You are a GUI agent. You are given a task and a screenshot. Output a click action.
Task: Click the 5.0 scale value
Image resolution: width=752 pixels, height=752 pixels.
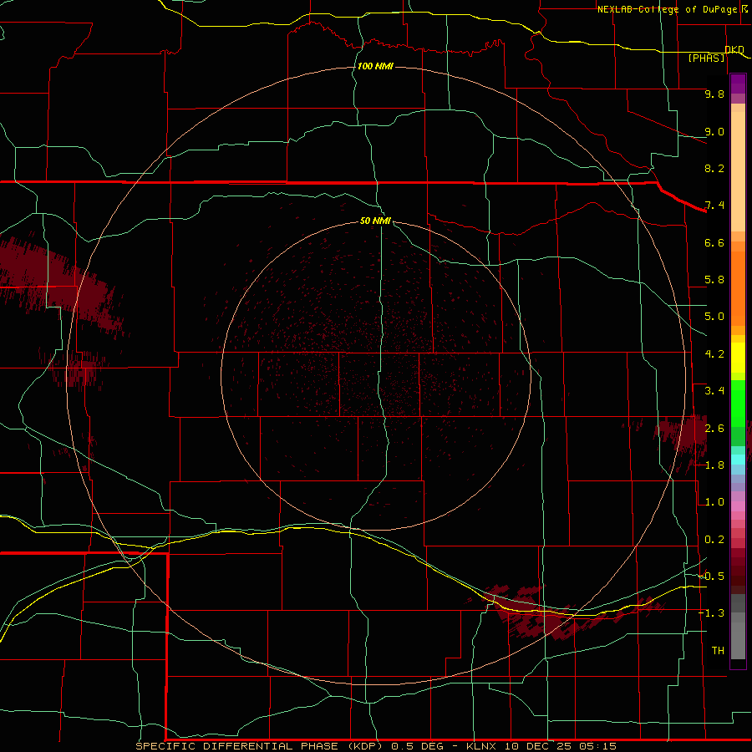pos(714,317)
